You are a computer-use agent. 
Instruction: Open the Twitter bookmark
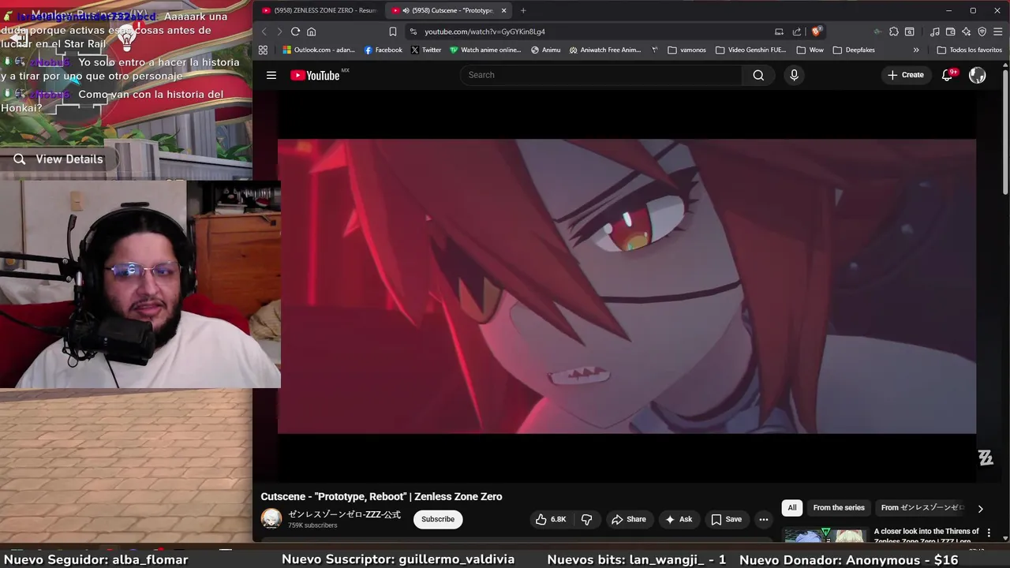(x=426, y=50)
